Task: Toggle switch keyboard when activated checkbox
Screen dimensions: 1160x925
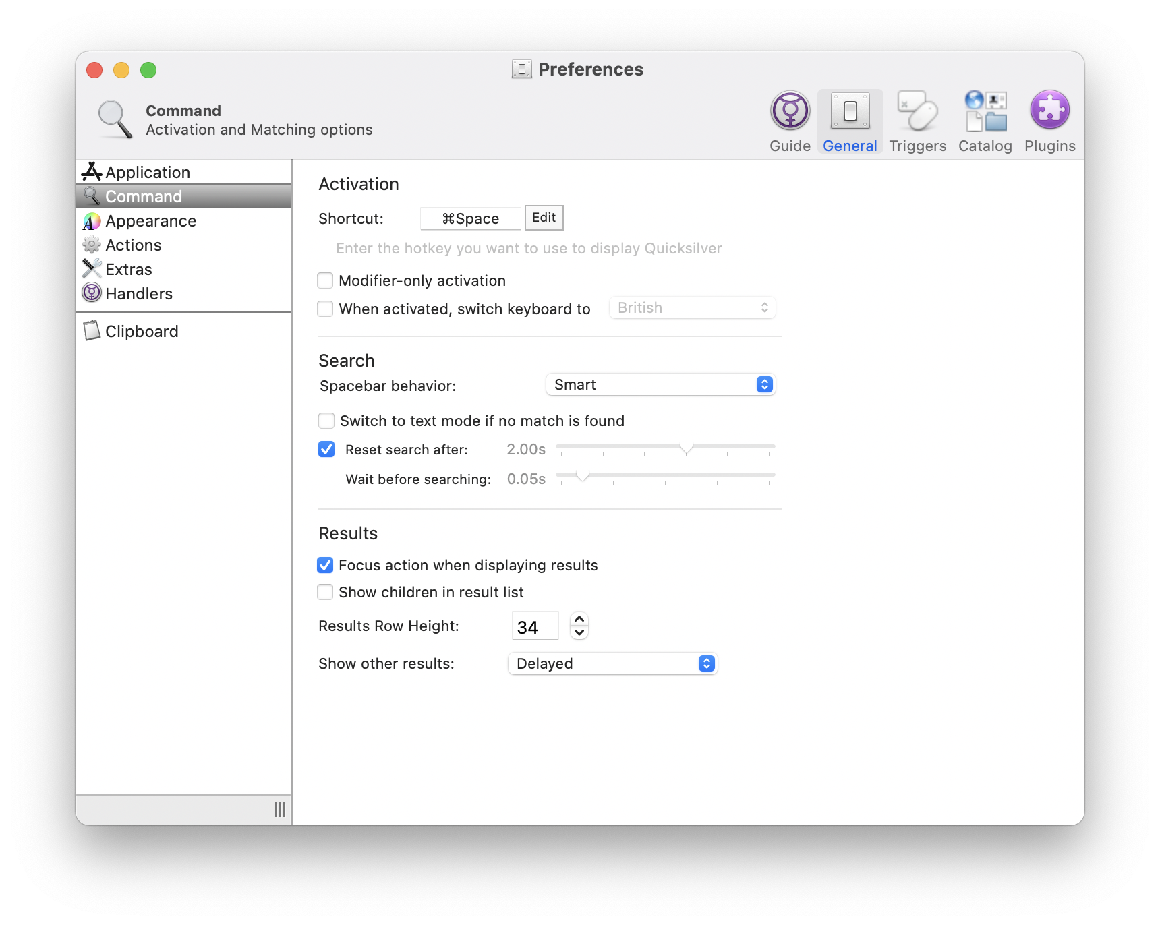Action: pos(325,309)
